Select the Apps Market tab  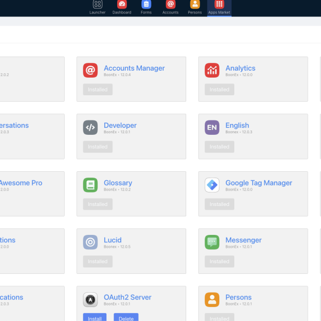pos(219,7)
